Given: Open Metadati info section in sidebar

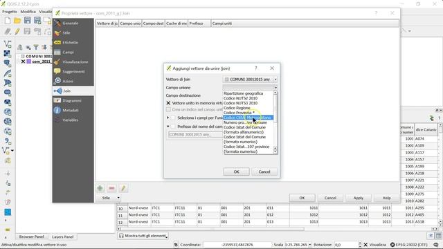Looking at the screenshot, I should (73, 110).
